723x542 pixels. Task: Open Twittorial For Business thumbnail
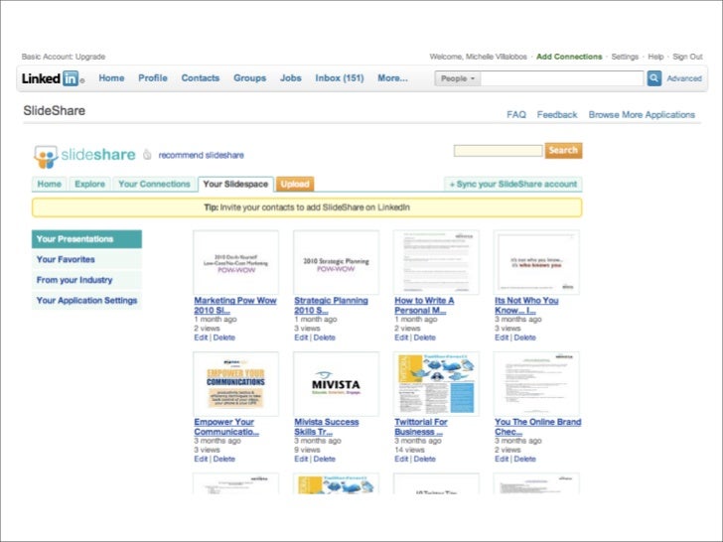436,384
